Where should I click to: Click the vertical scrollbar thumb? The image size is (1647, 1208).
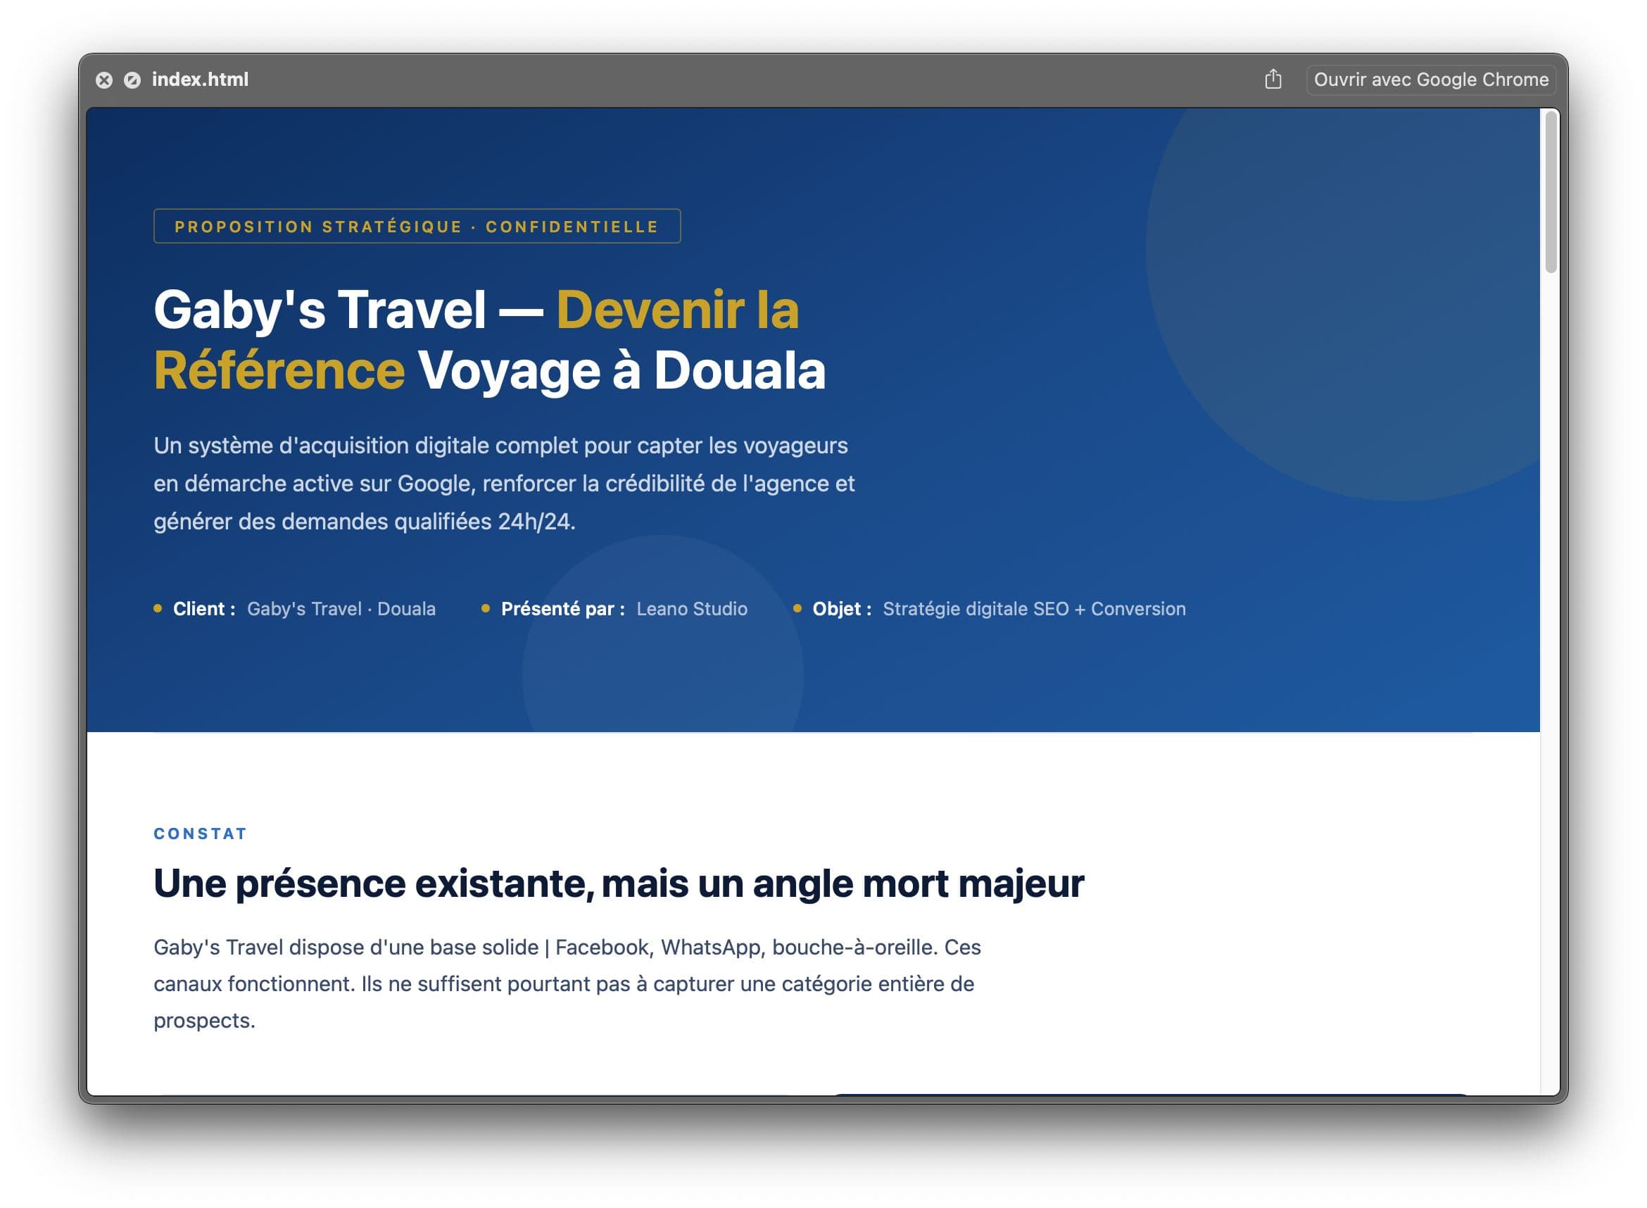[1551, 191]
